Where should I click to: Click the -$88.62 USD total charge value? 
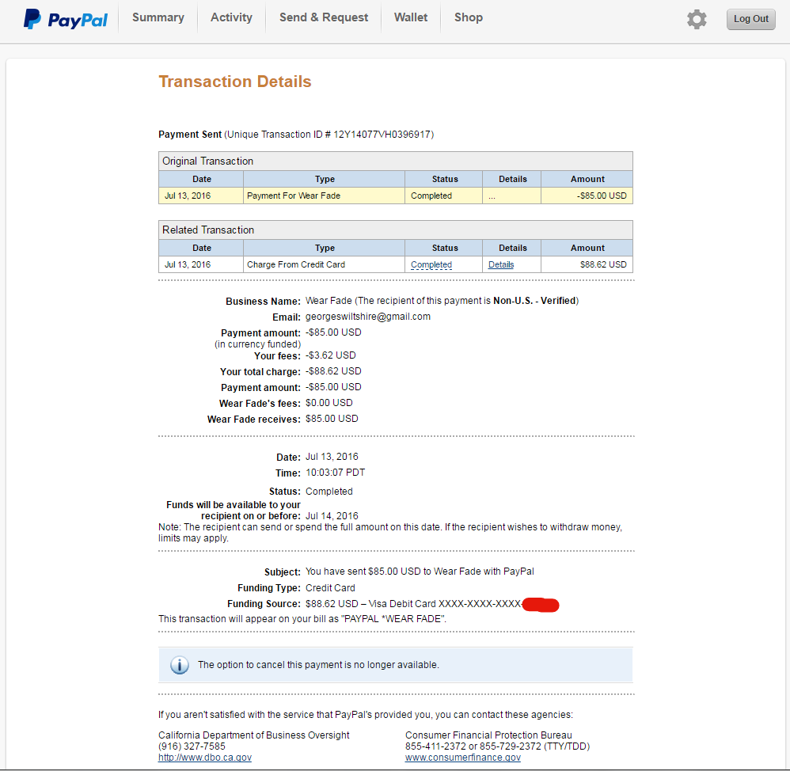(333, 371)
